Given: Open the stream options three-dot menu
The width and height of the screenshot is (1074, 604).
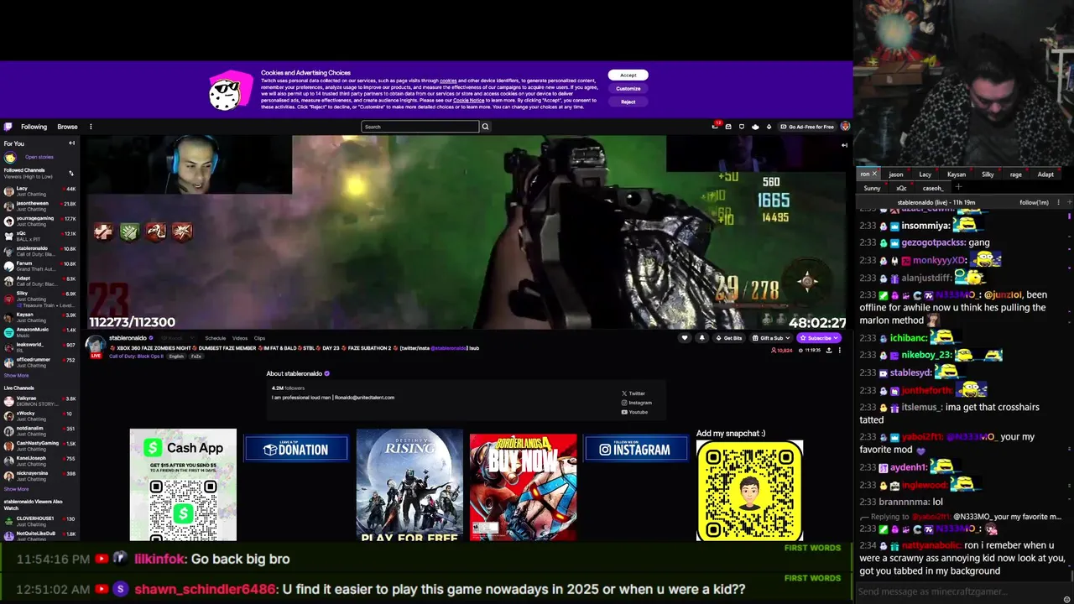Looking at the screenshot, I should (839, 350).
